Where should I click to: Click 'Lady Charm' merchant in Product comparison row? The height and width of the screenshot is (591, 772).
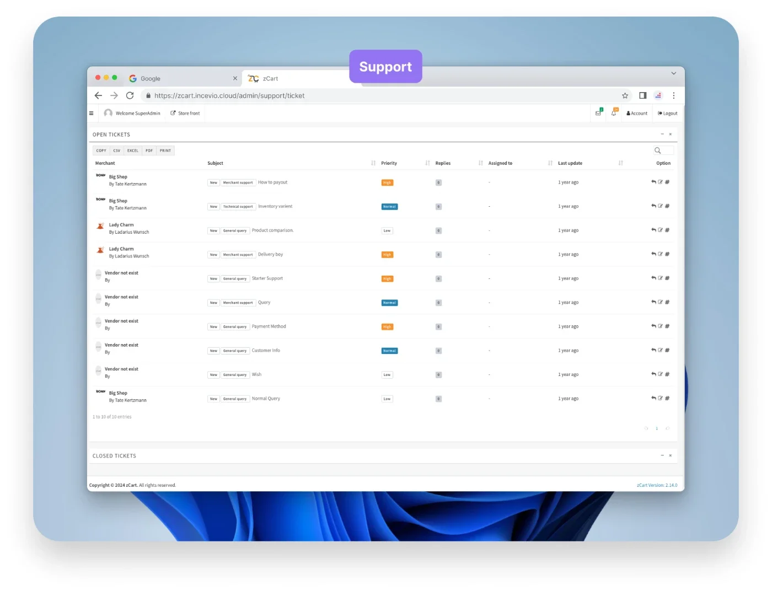click(121, 225)
